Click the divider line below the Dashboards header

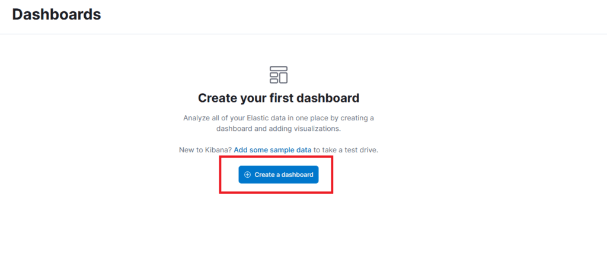[x=303, y=34]
